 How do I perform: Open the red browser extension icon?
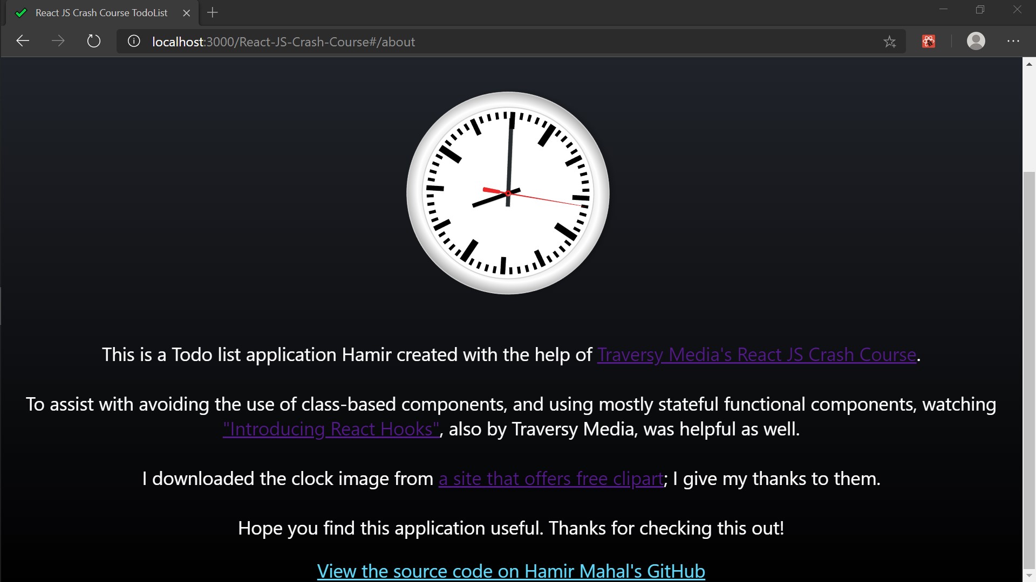point(929,41)
